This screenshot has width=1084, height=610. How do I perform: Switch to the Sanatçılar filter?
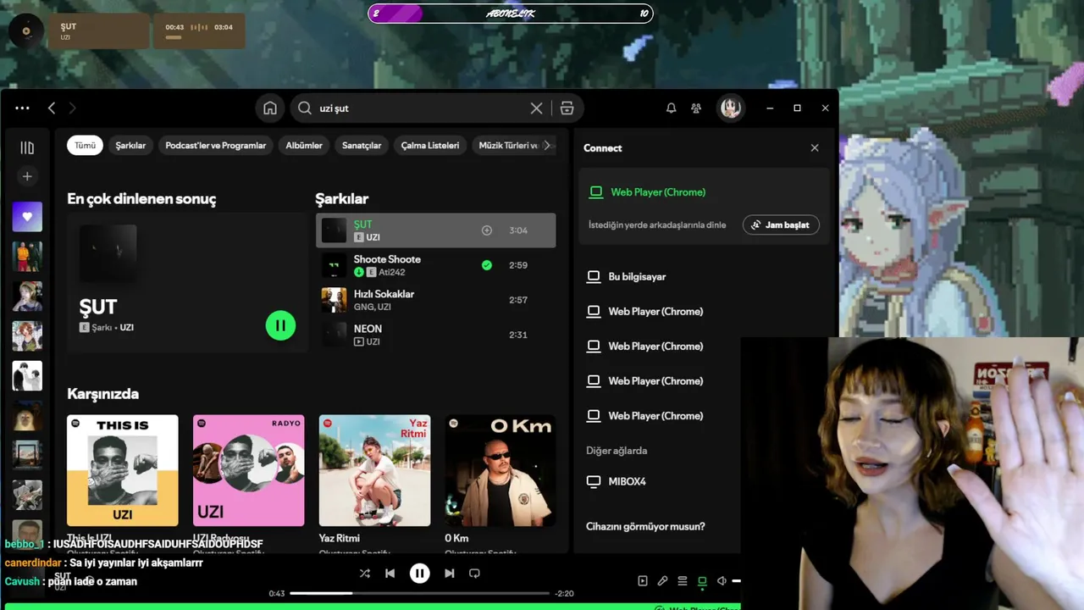pos(362,146)
